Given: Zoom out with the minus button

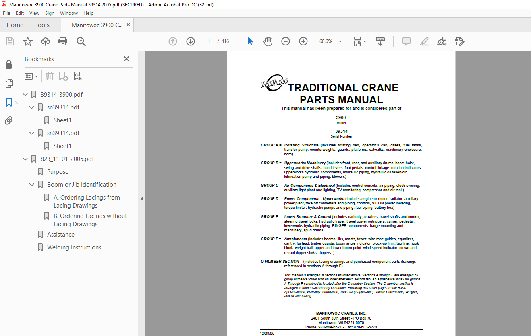Looking at the screenshot, I should pyautogui.click(x=286, y=41).
